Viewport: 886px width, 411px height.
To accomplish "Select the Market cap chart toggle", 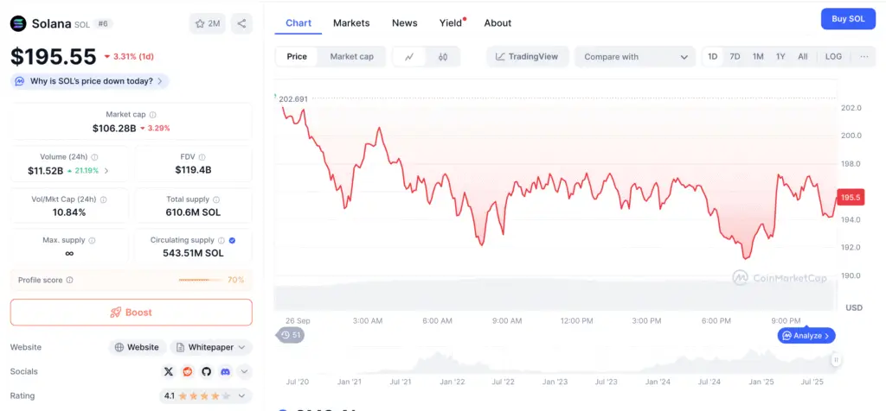I will click(x=351, y=57).
